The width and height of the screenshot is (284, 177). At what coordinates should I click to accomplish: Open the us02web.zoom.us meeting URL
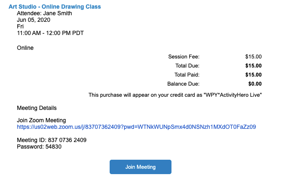click(x=136, y=127)
